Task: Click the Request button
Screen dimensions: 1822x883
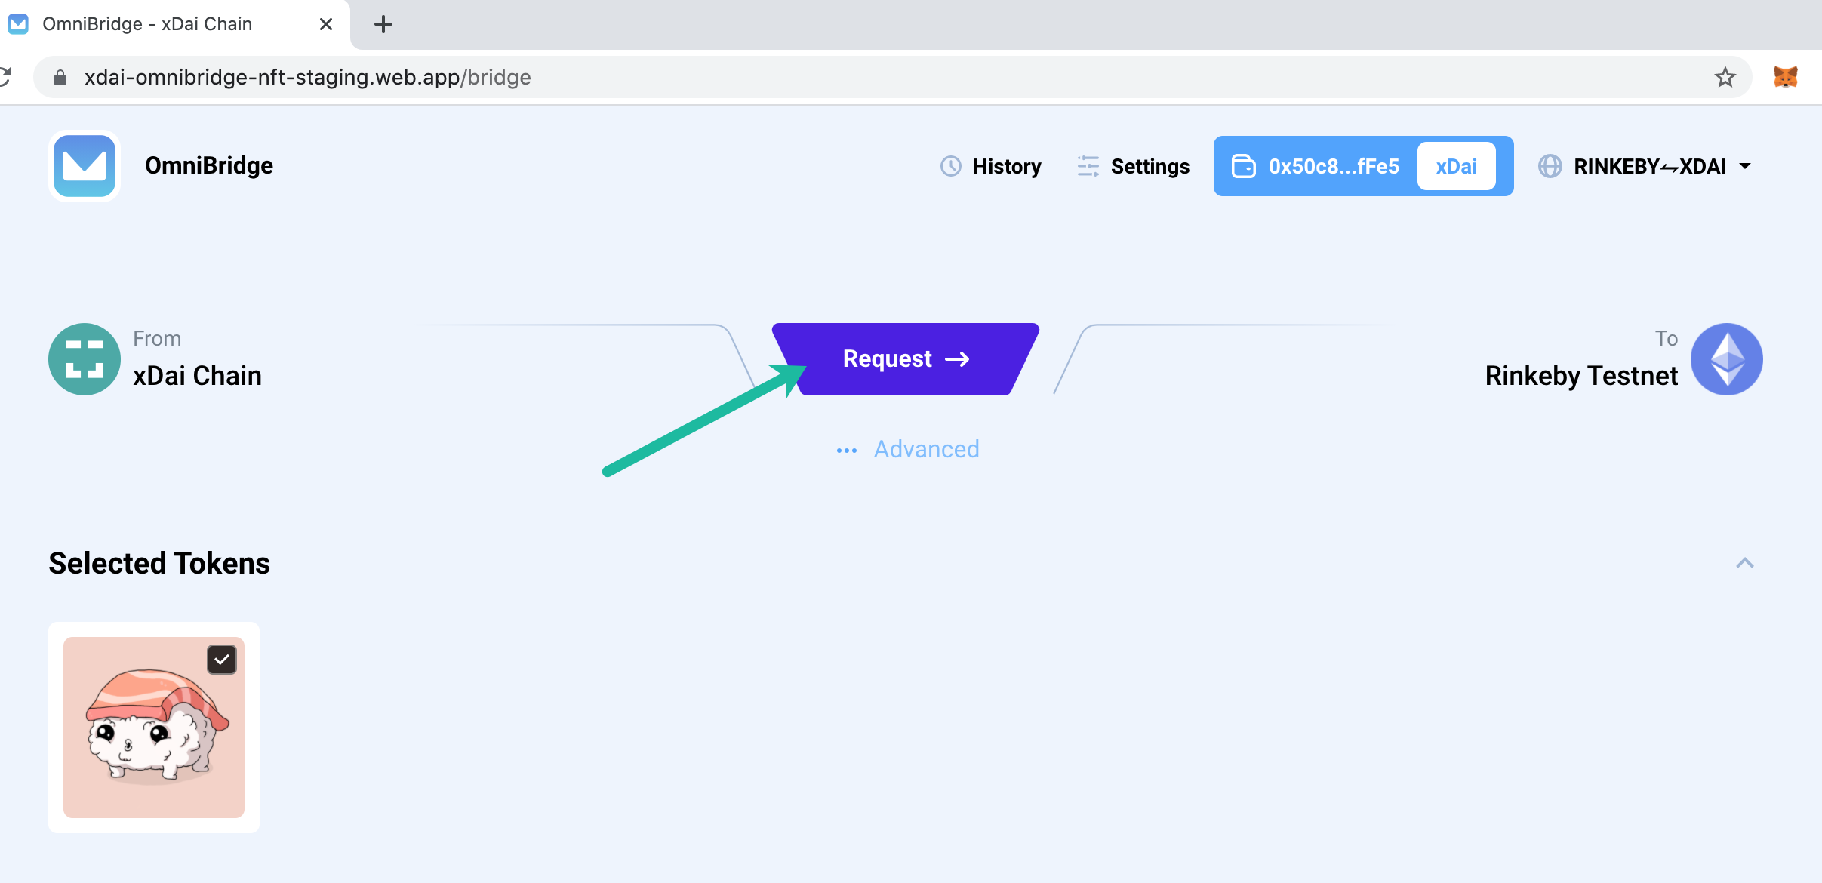Action: 906,359
